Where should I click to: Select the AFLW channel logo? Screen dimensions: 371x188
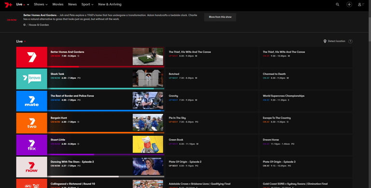tap(32, 184)
